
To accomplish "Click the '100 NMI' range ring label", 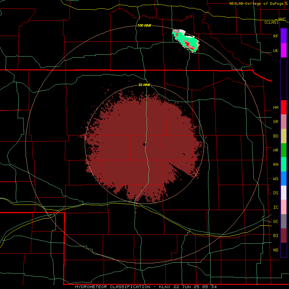I will click(144, 25).
